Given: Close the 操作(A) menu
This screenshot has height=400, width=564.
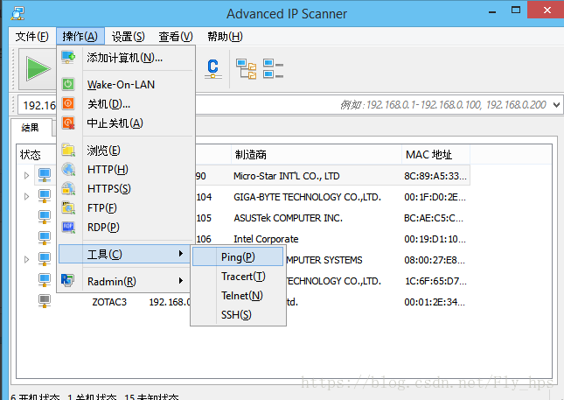Looking at the screenshot, I should click(x=80, y=37).
